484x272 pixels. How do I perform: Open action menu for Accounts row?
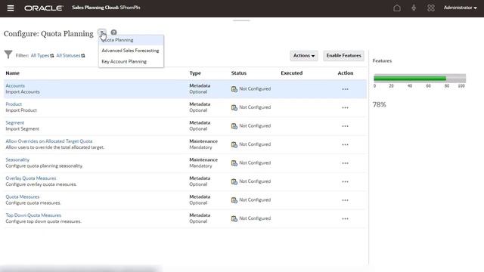[x=345, y=89]
